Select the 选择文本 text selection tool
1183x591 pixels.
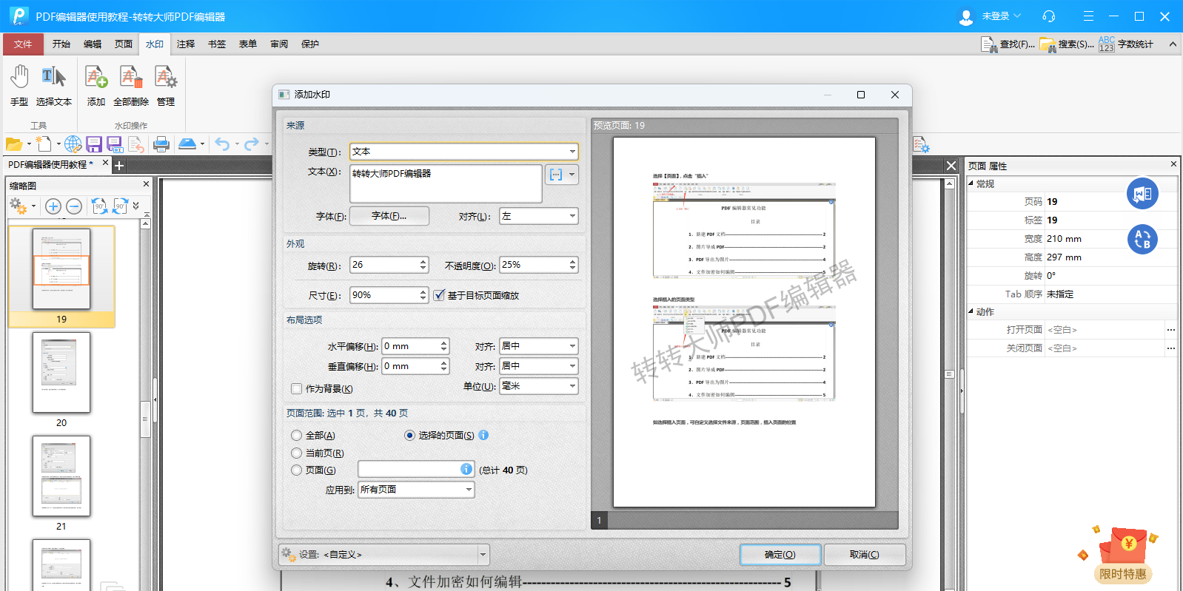coord(54,85)
